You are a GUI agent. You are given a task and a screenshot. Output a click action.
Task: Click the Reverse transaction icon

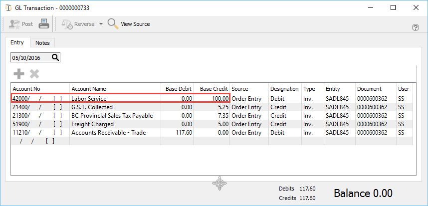(67, 24)
